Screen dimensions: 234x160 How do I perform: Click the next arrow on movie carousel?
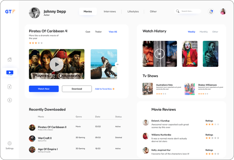pos(117,65)
